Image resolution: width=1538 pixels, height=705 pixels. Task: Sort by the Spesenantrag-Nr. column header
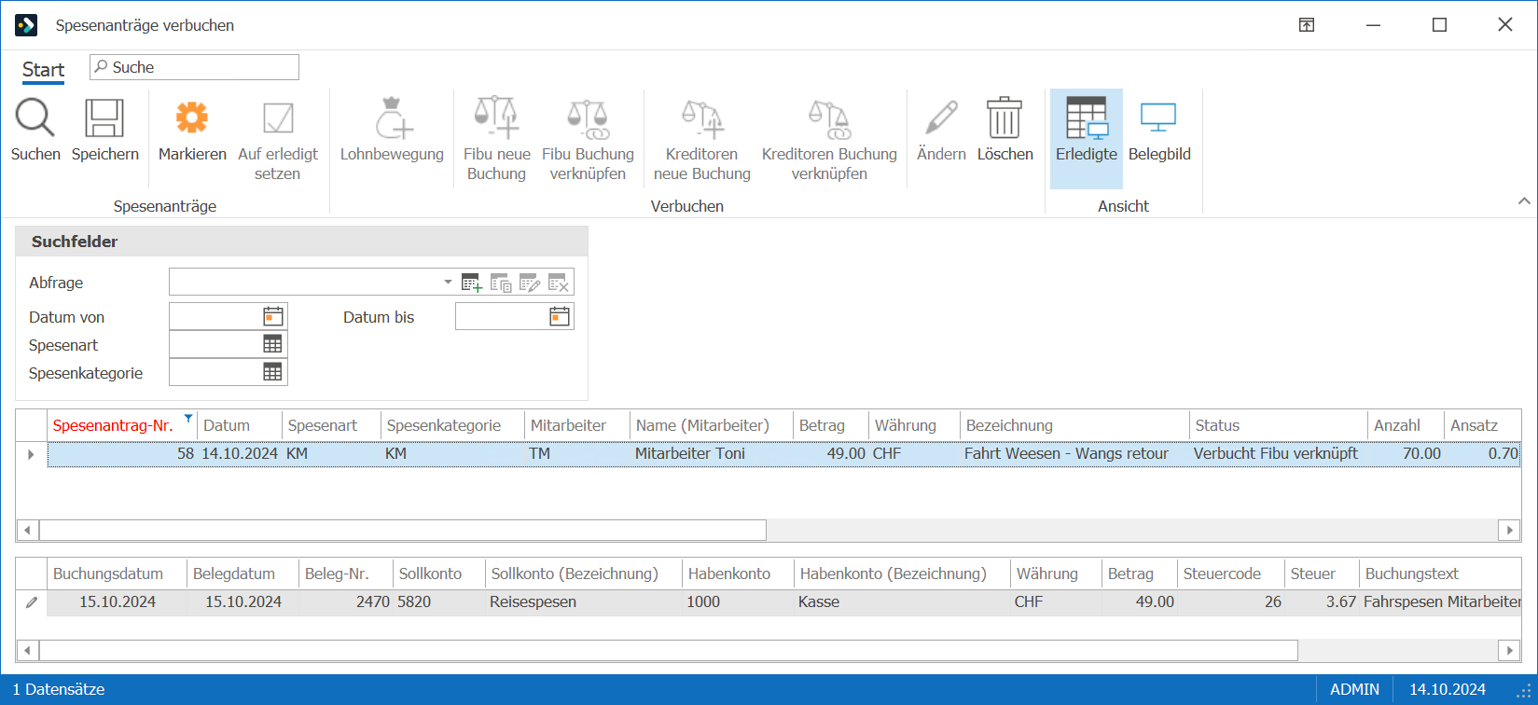[122, 425]
